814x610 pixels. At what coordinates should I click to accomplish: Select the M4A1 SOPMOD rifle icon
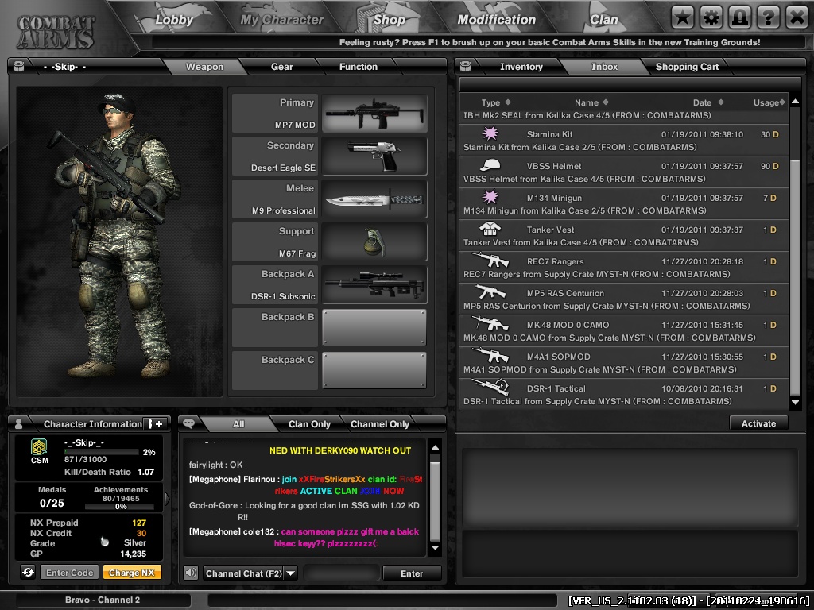point(490,355)
